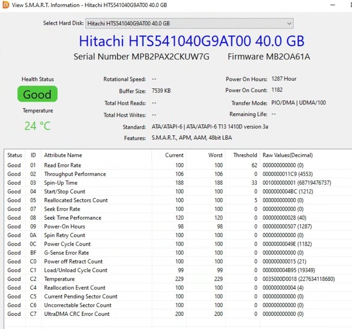Click raw value 0000000004BC (1212)
352x329 pixels.
288,191
